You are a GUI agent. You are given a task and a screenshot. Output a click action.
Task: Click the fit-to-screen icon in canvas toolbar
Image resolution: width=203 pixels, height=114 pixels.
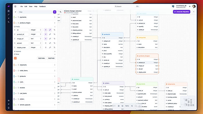(x=136, y=106)
